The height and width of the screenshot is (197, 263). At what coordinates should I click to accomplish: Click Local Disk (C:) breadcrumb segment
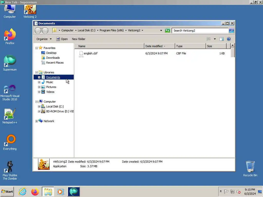(x=87, y=30)
